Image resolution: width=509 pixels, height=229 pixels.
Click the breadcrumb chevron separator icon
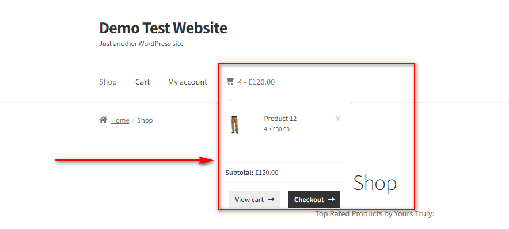(x=133, y=121)
